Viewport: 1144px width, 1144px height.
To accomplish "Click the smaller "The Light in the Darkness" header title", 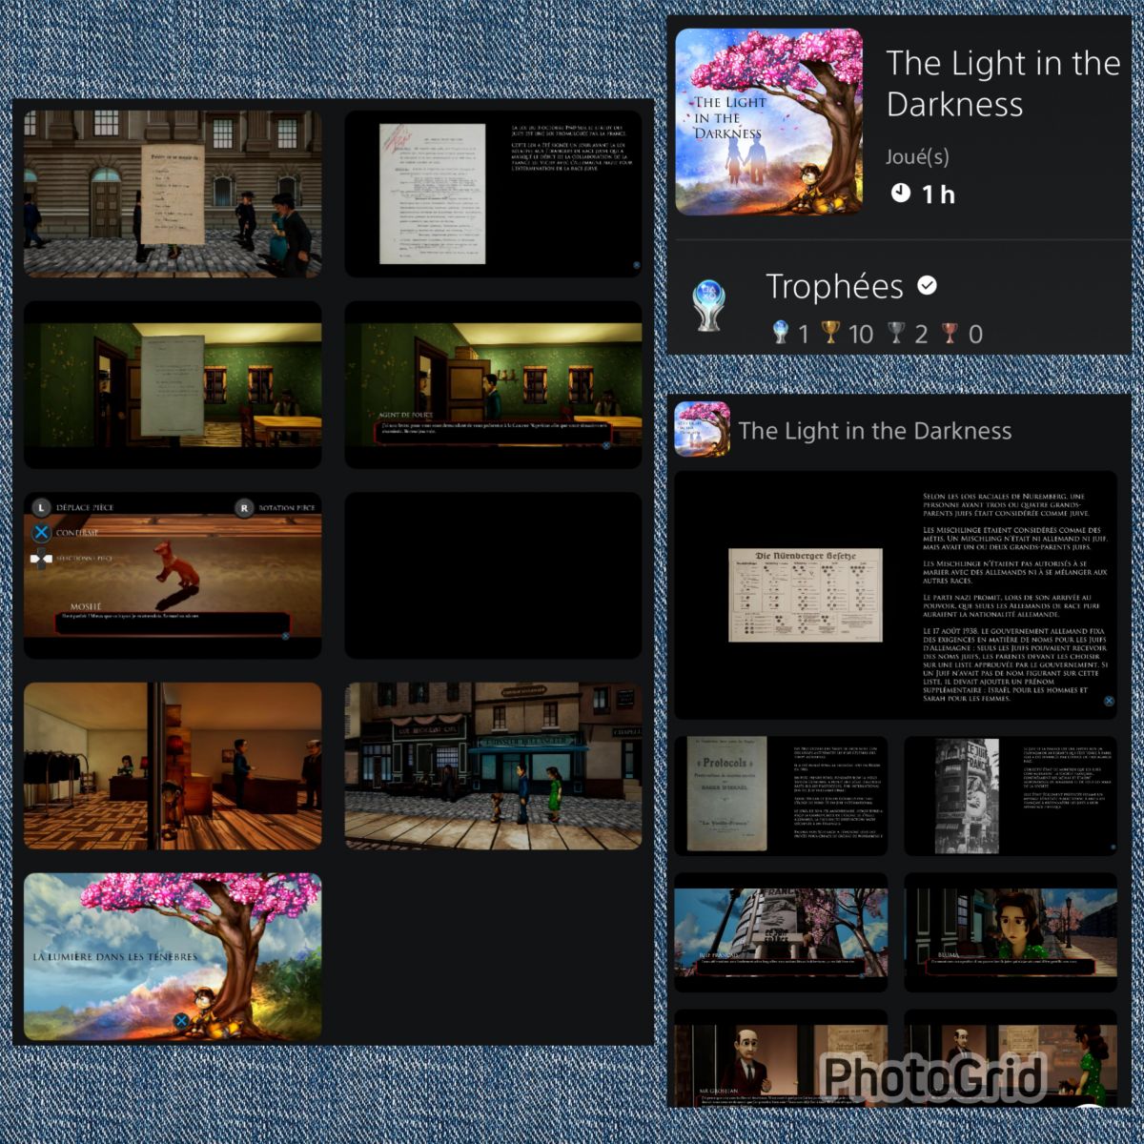I will click(x=875, y=431).
